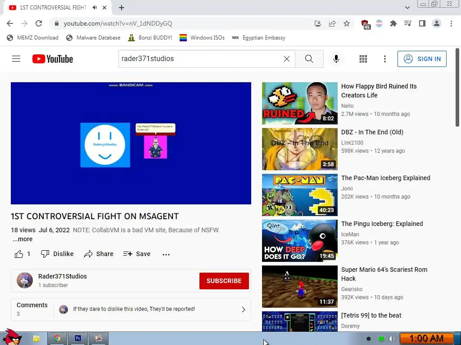Share this page from address bar
Screen dimensions: 461x345
pos(332,23)
